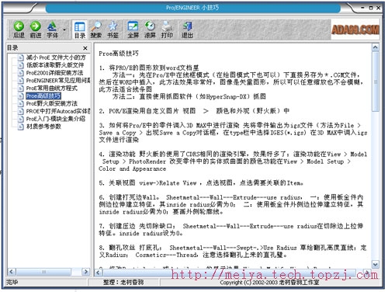Viewport: 388px width, 292px height.
Task: Close the 目录 side panel
Action: coord(85,48)
